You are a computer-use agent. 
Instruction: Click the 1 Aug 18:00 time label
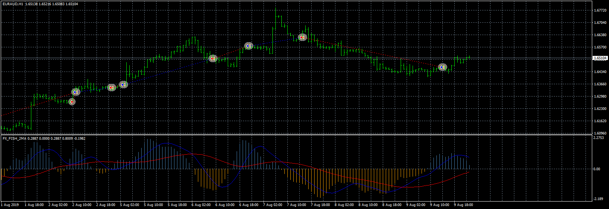[x=34, y=205]
